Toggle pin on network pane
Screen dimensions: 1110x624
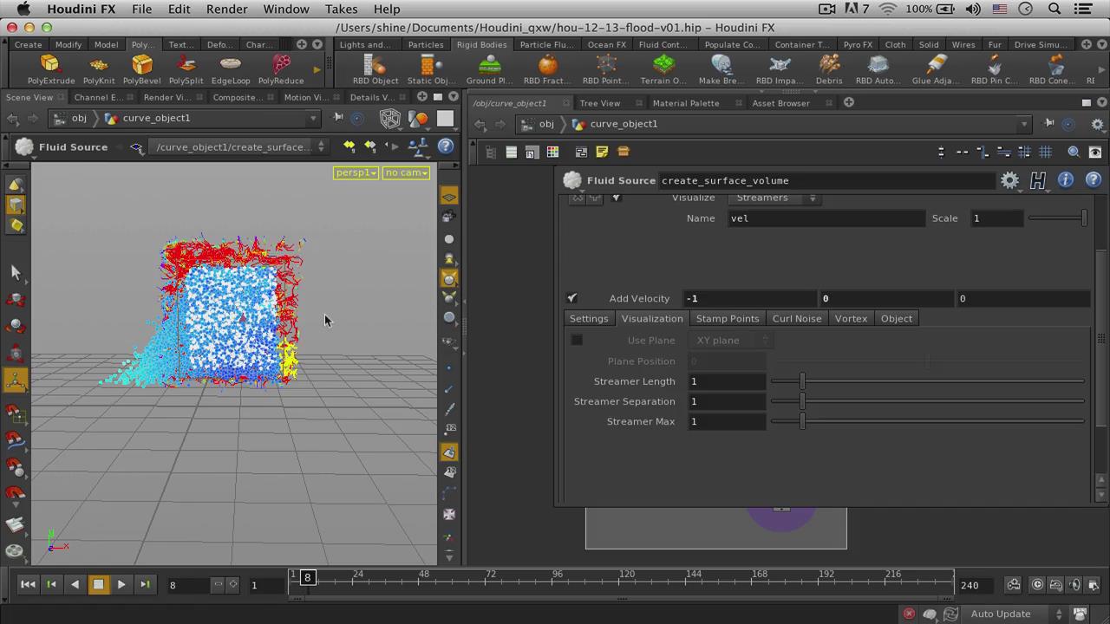click(1048, 124)
